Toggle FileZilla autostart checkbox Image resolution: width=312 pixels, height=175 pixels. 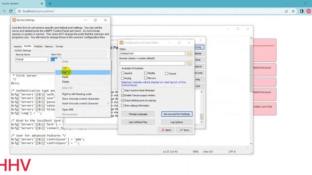[146, 73]
